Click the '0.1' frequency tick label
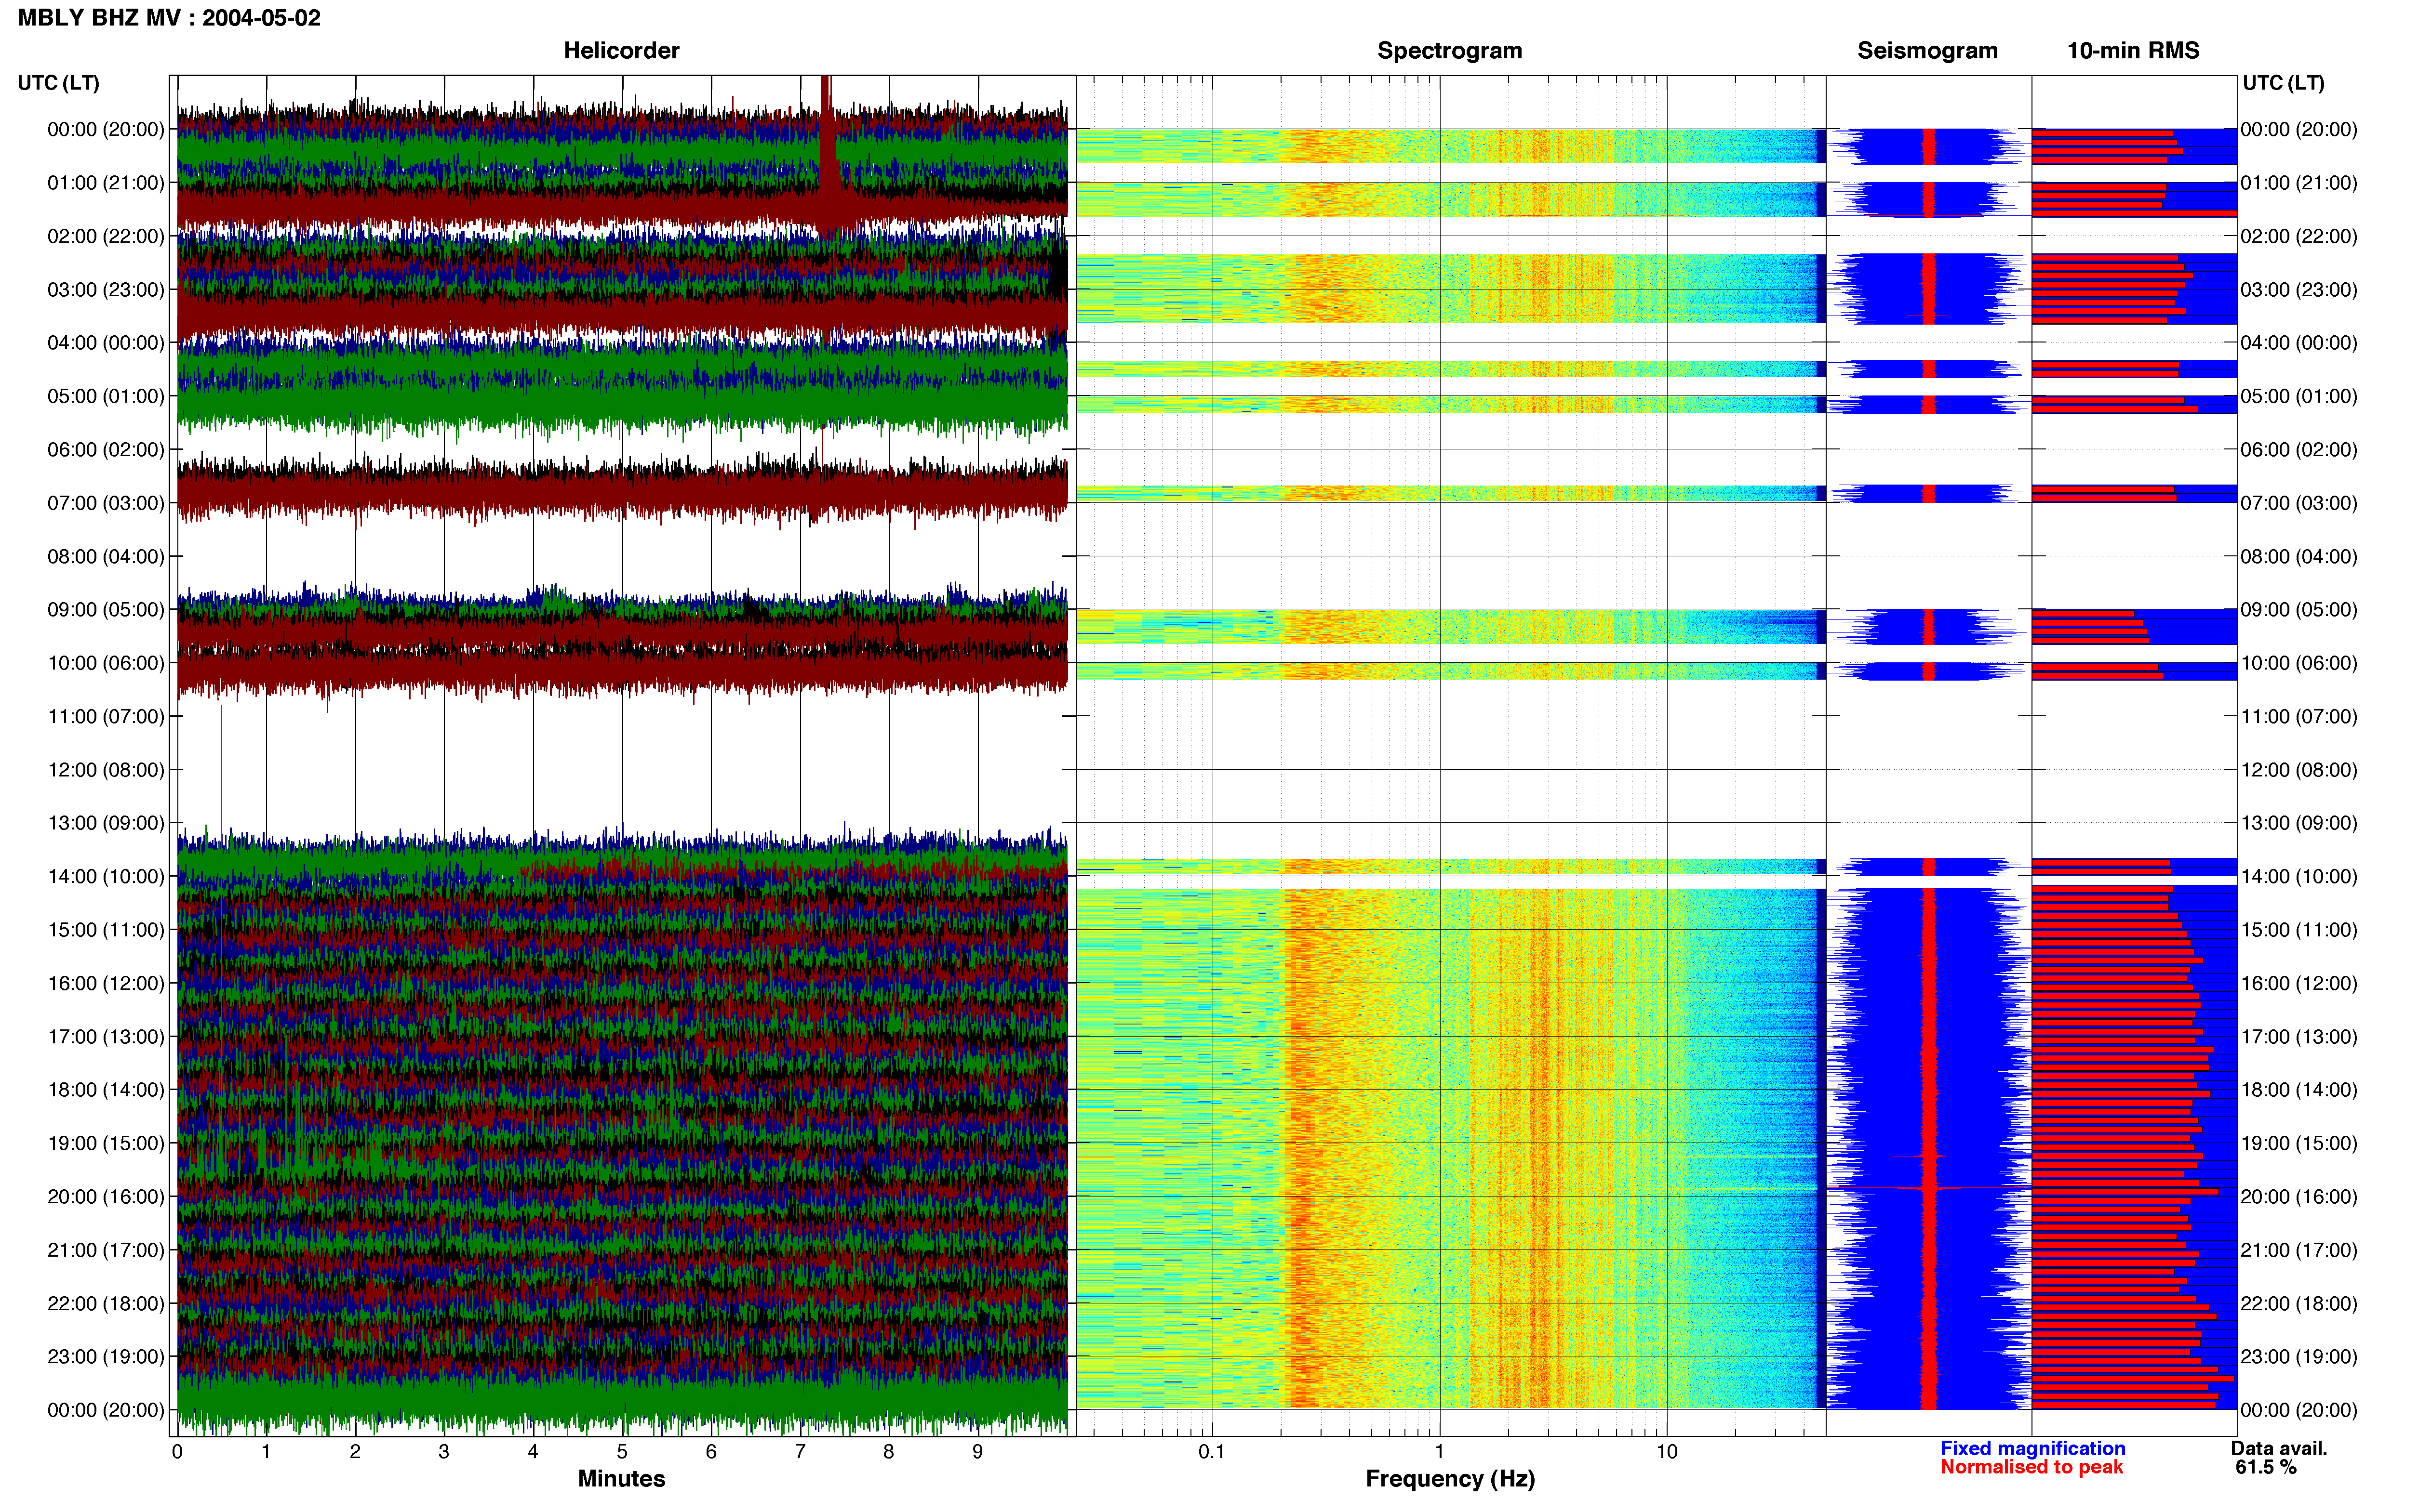 [1212, 1452]
